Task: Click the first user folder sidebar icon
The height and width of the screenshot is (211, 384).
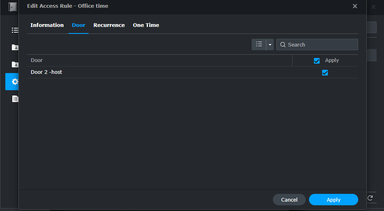Action: pos(15,47)
